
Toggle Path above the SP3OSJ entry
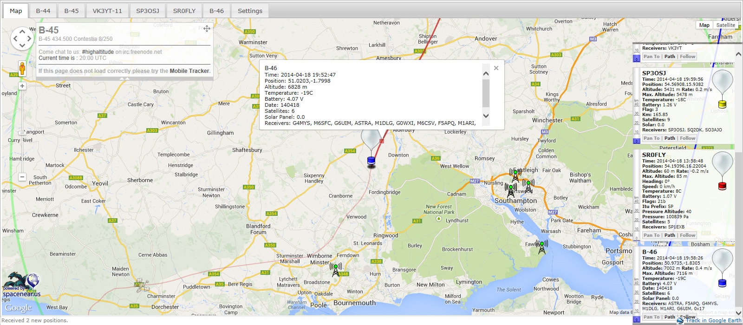[x=670, y=57]
